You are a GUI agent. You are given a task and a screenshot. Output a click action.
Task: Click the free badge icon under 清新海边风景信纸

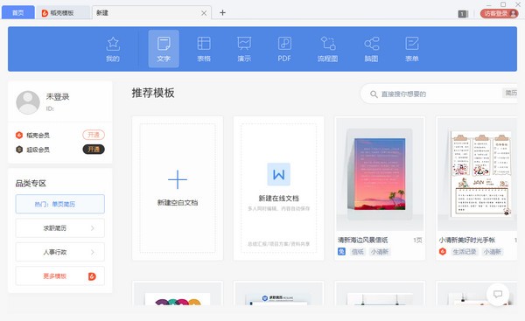pos(341,252)
